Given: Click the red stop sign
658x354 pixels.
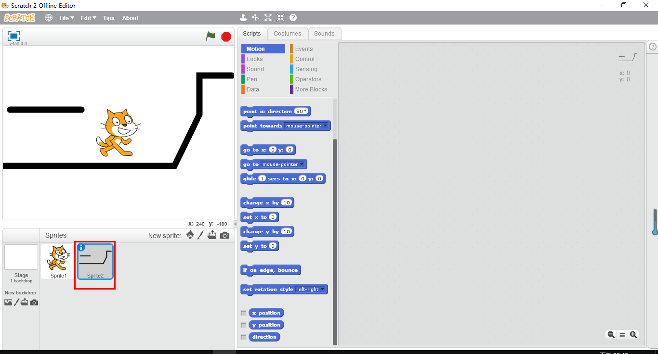Looking at the screenshot, I should pos(226,37).
